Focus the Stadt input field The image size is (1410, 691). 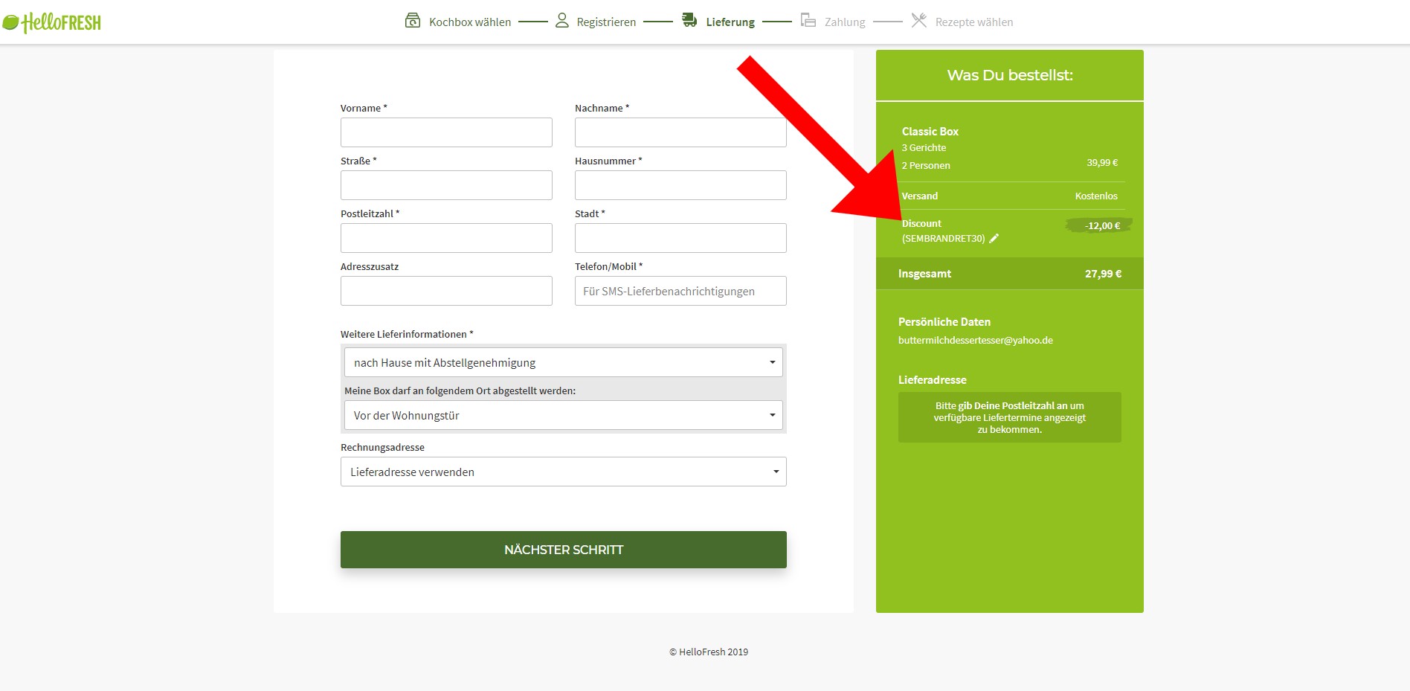click(680, 237)
